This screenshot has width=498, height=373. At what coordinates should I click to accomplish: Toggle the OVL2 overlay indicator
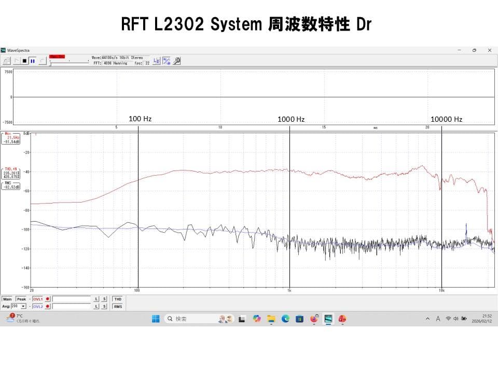(x=47, y=306)
